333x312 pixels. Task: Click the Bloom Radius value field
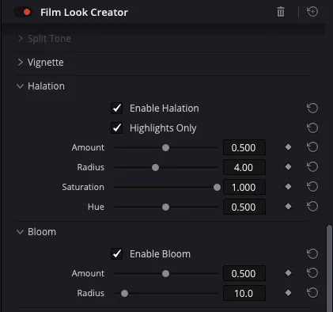coord(244,293)
